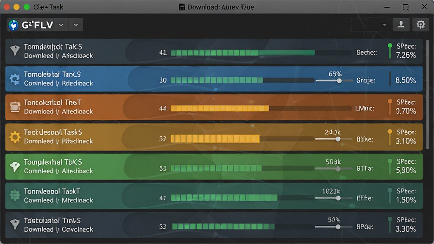434x244 pixels.
Task: Open the user profile icon button
Action: tap(401, 25)
